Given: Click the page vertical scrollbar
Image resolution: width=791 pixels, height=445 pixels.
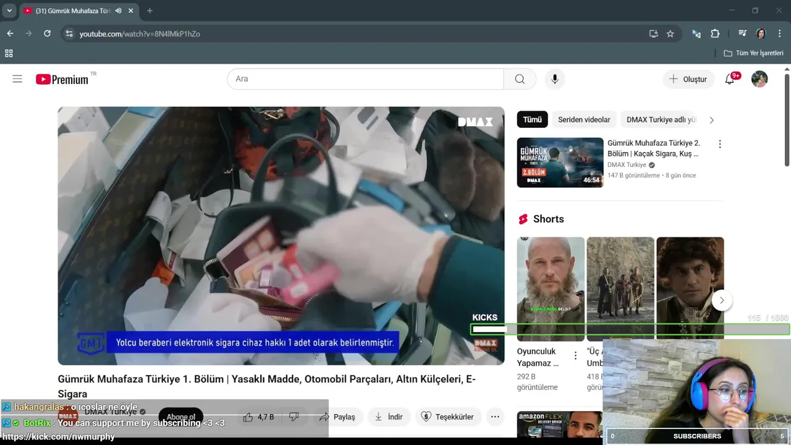Looking at the screenshot, I should point(787,120).
